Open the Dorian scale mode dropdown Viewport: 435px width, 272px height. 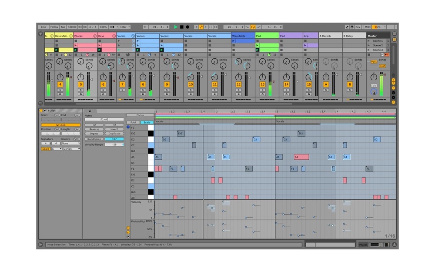72,149
